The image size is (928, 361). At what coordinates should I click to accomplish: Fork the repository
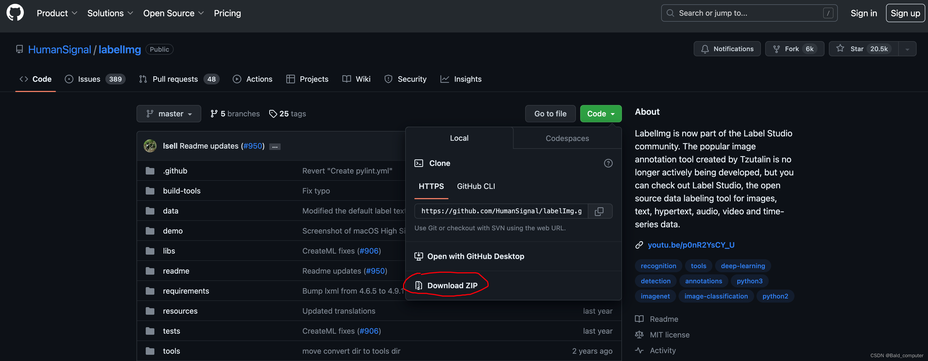[794, 49]
